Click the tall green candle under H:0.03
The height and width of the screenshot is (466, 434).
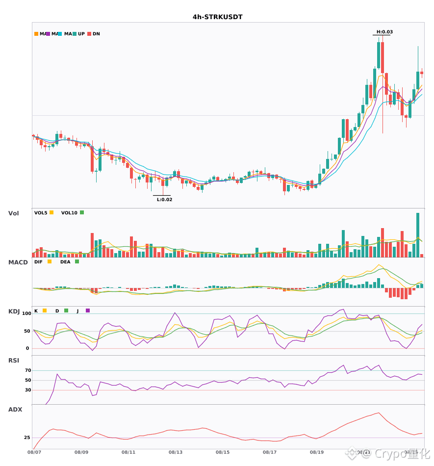[x=379, y=55]
